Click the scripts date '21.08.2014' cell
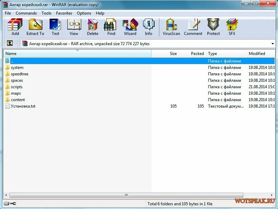The image size is (278, 209). click(x=261, y=87)
